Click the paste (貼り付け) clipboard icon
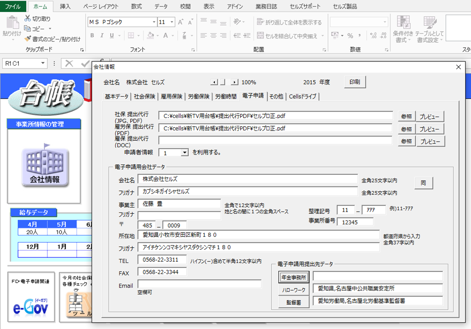Viewport: 471px width, 329px height. point(11,23)
